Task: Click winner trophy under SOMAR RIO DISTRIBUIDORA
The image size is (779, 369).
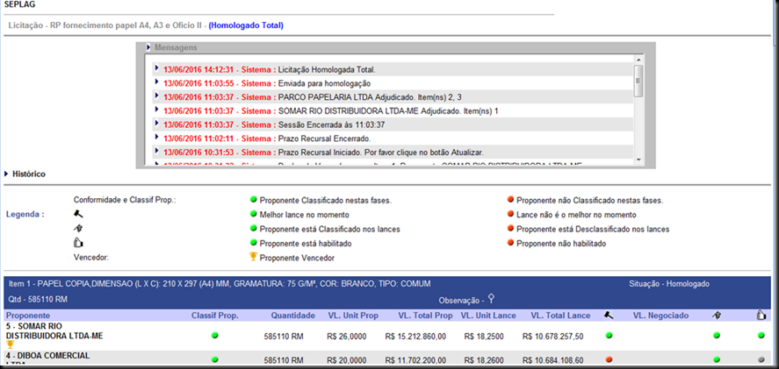Action: pos(10,344)
